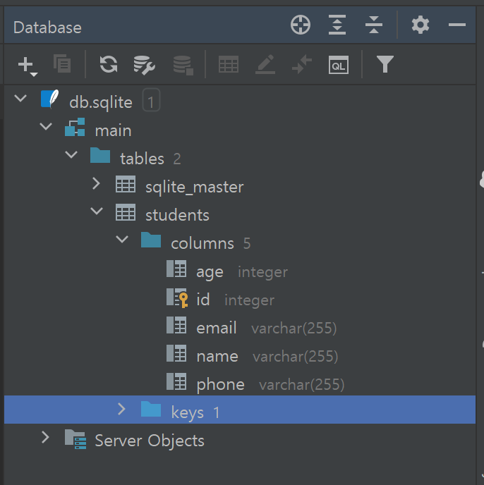
Task: Collapse the db.sqlite data source node
Action: coord(20,99)
